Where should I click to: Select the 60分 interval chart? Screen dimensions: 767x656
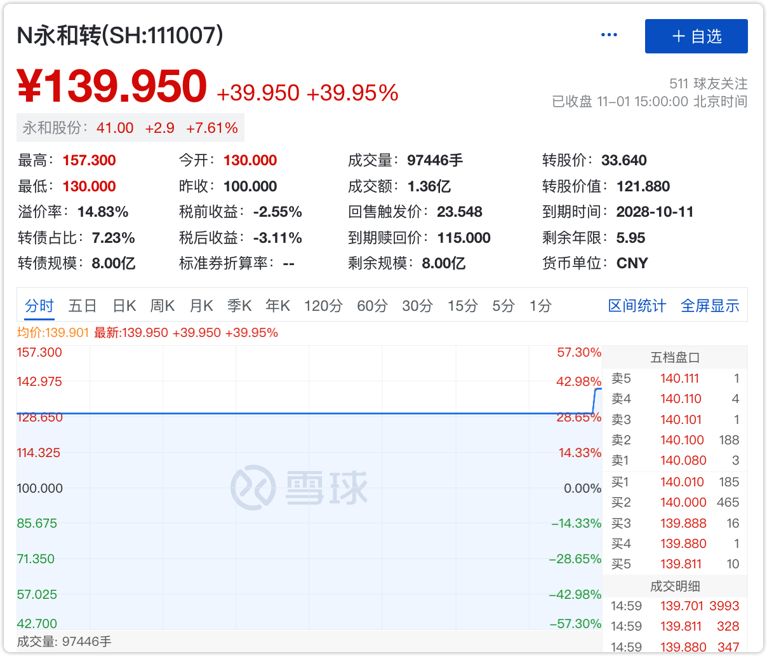tap(372, 306)
